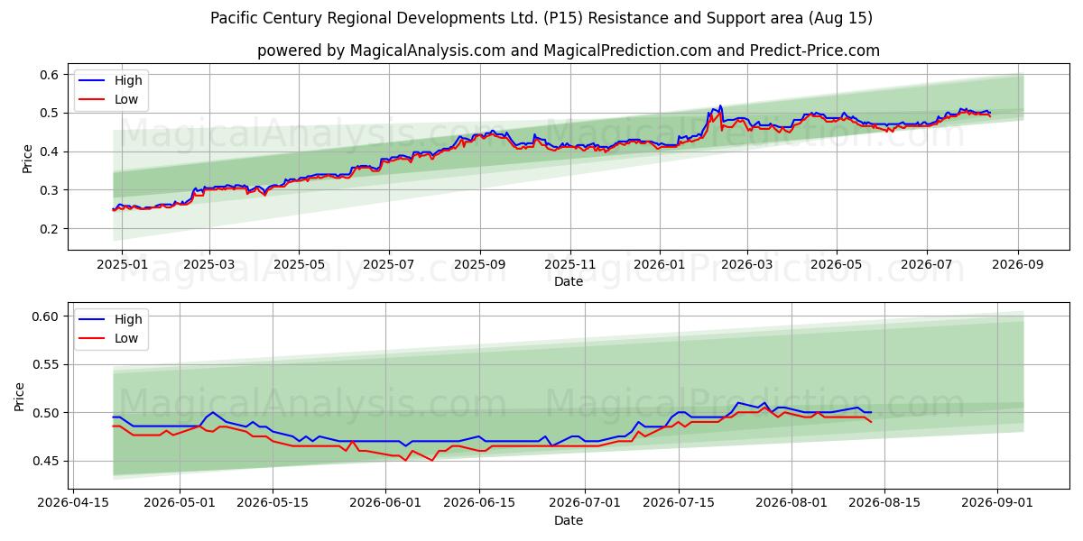1083x541 pixels.
Task: Click the 2025-07 date tick label
Action: click(389, 265)
